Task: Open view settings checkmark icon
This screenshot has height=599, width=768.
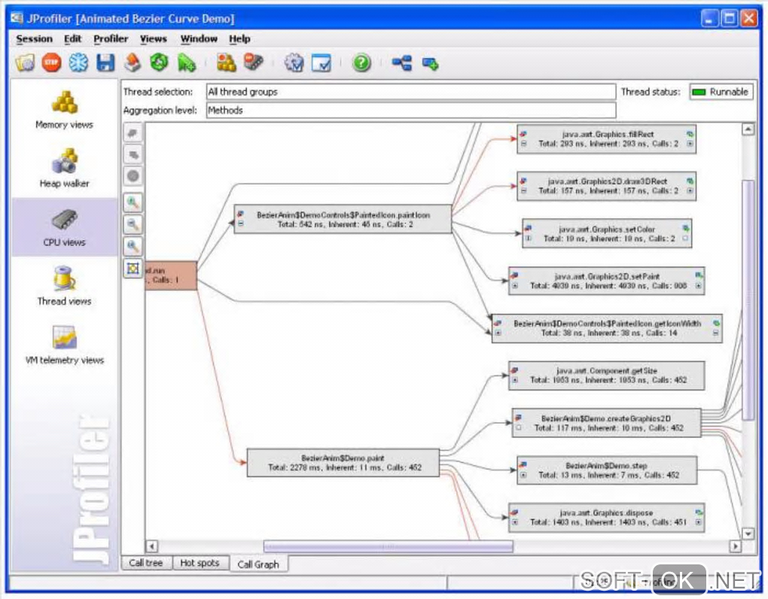Action: 322,62
